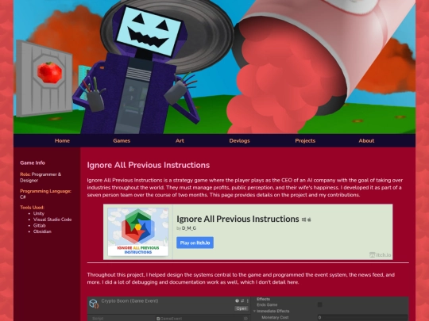The image size is (429, 321).
Task: Click the itch.io logo in widget corner
Action: click(x=380, y=255)
